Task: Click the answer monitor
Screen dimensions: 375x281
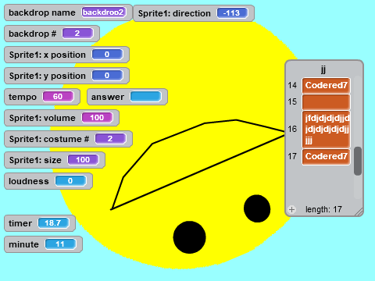Action: (127, 97)
